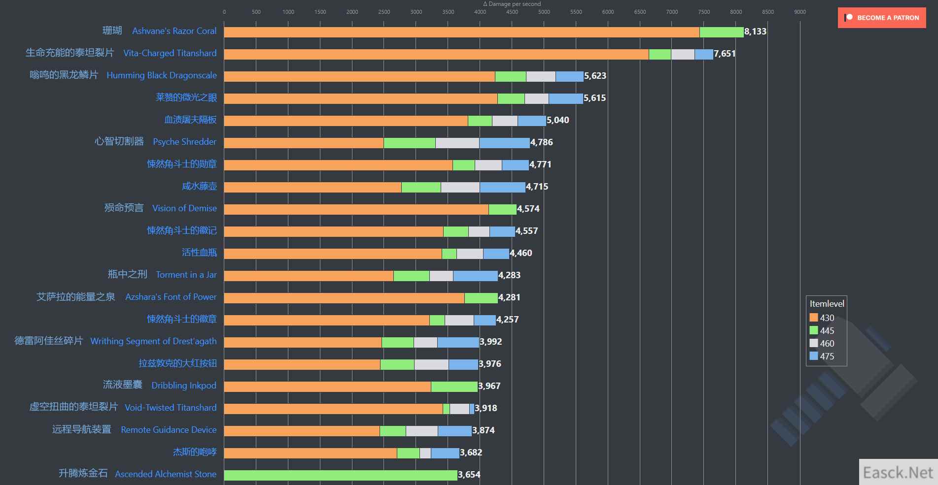Open the Torment in a Jar link

coord(186,275)
